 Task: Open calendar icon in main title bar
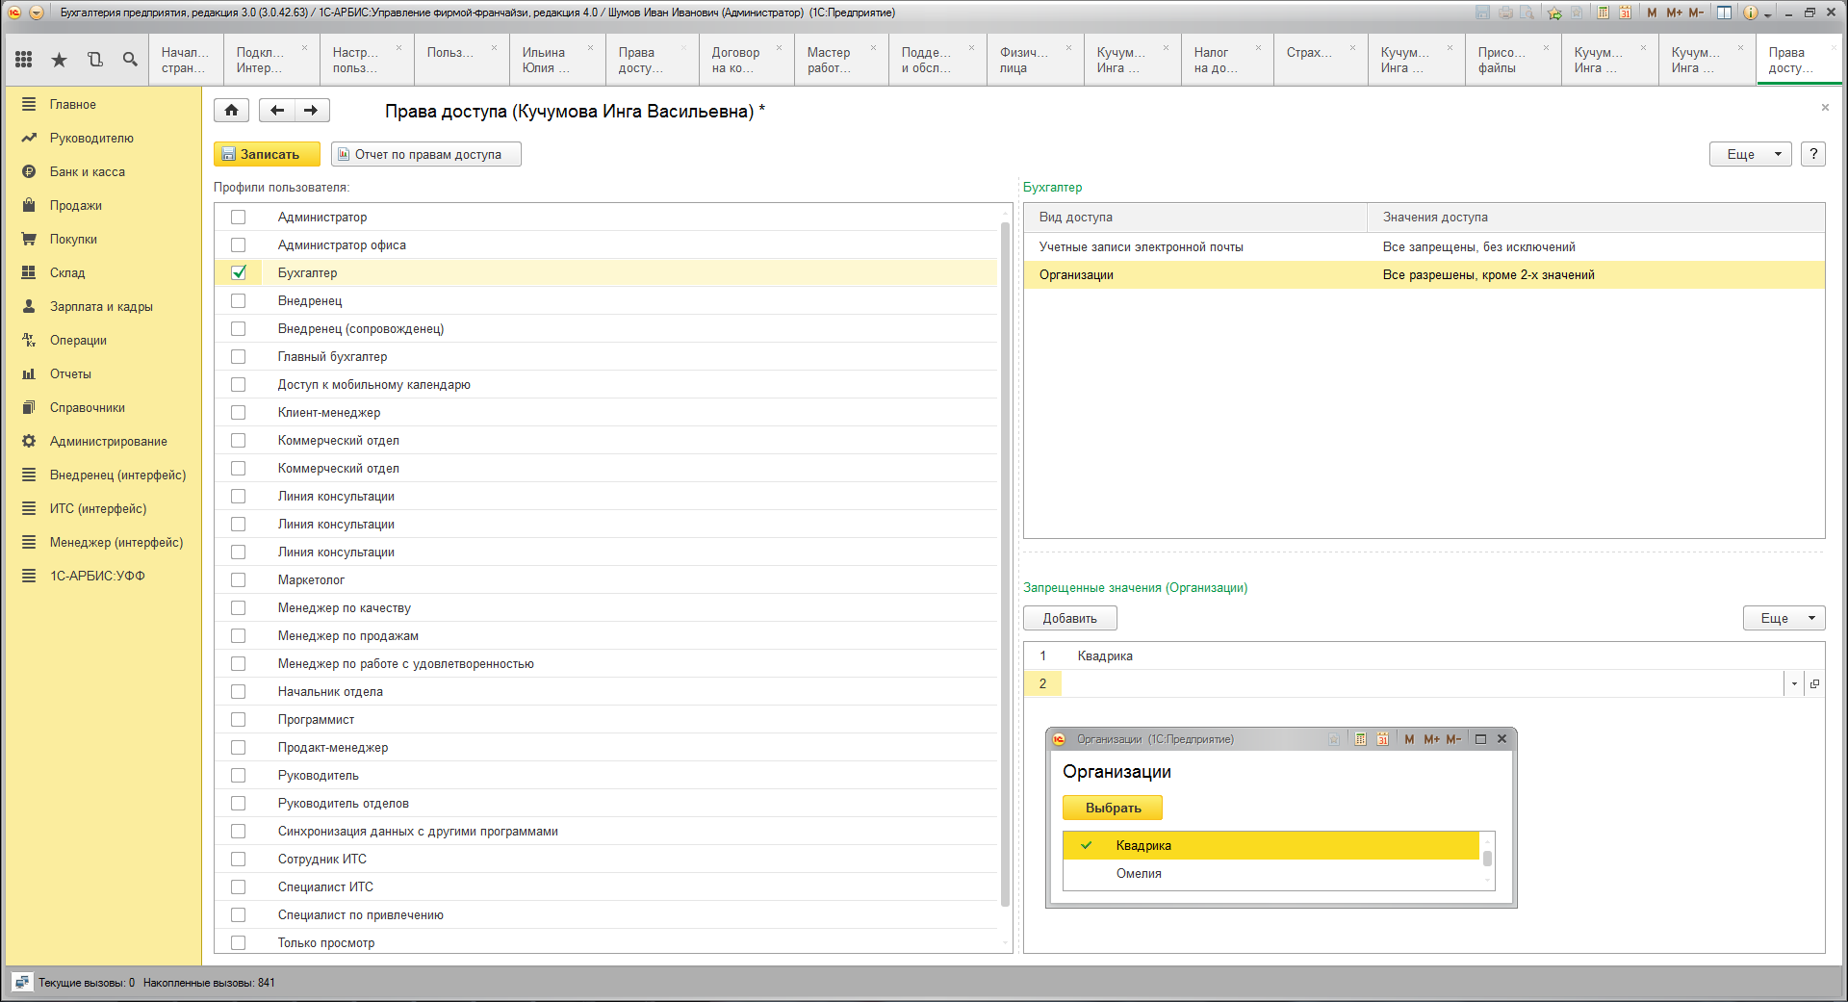(1625, 13)
